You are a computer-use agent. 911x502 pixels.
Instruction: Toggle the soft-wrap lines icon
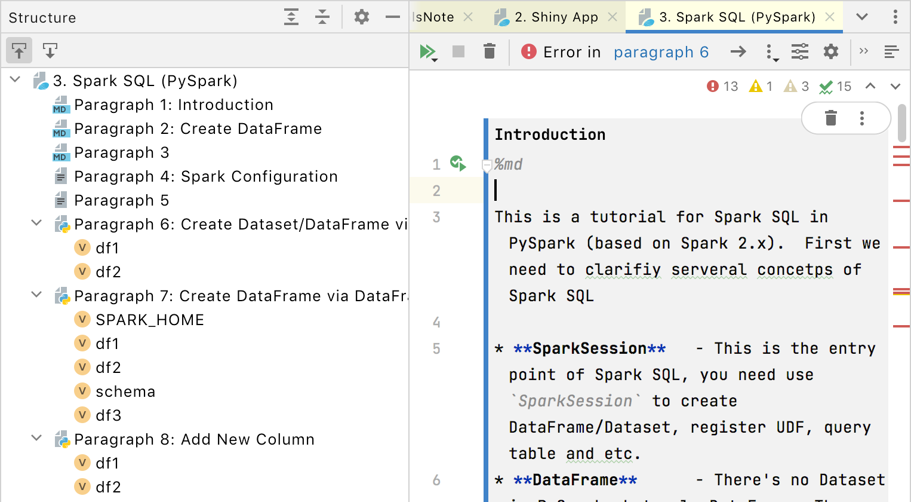[x=891, y=52]
